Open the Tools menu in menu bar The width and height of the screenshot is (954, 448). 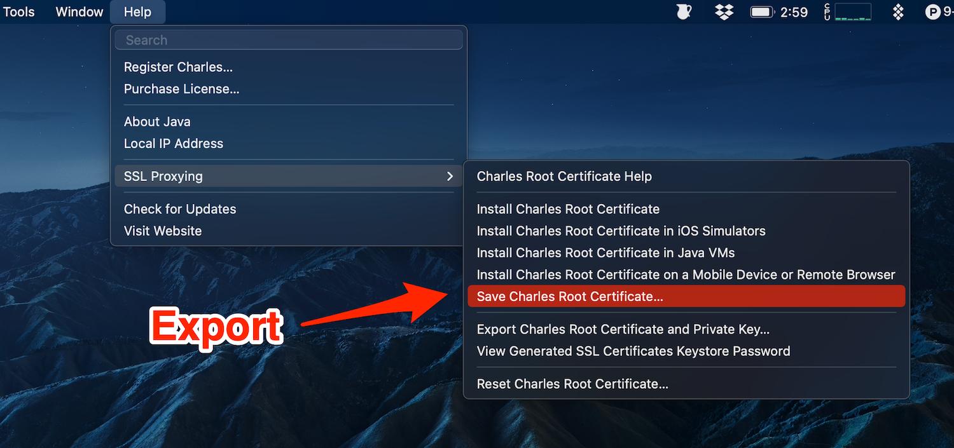pos(18,12)
